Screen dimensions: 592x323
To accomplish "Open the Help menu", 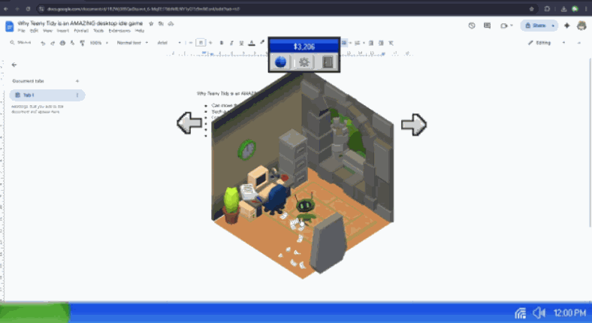I will tap(139, 31).
